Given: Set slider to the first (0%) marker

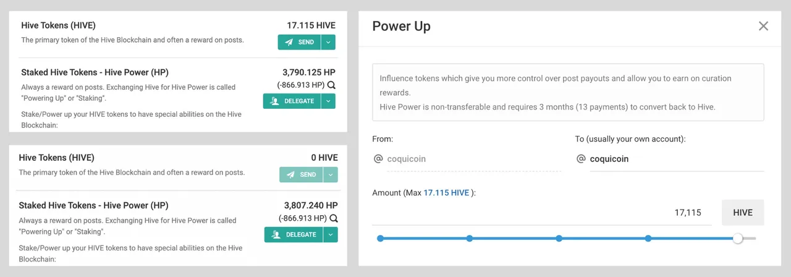Looking at the screenshot, I should [x=380, y=238].
